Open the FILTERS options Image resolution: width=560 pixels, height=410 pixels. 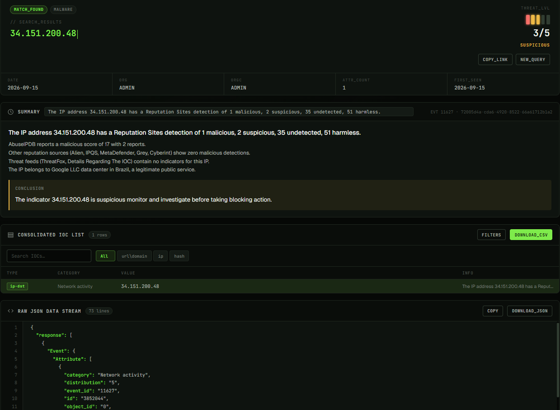coord(491,235)
